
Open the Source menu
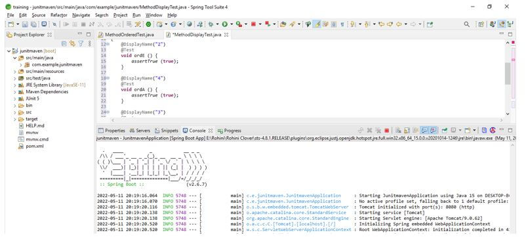(x=39, y=15)
